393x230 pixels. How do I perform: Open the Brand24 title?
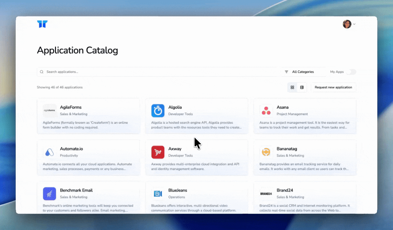click(x=285, y=190)
